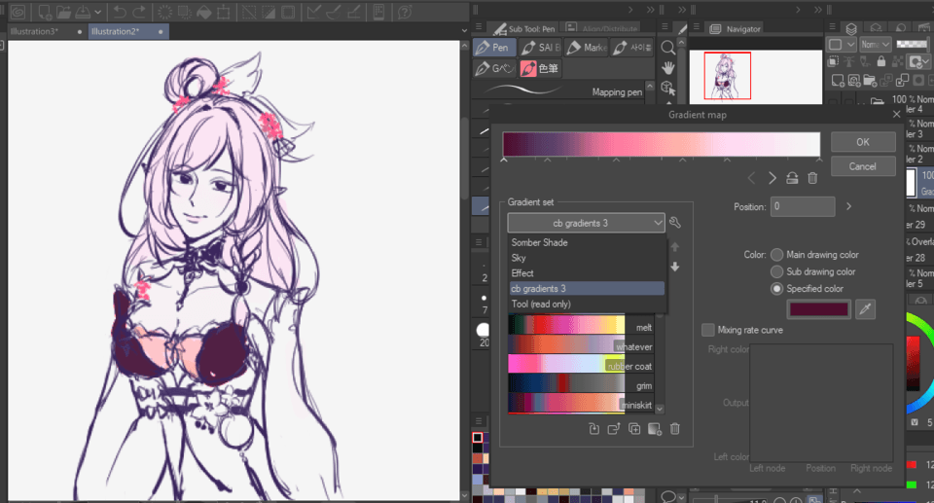934x503 pixels.
Task: Click the Deselect icon in toolbar
Action: click(x=249, y=12)
